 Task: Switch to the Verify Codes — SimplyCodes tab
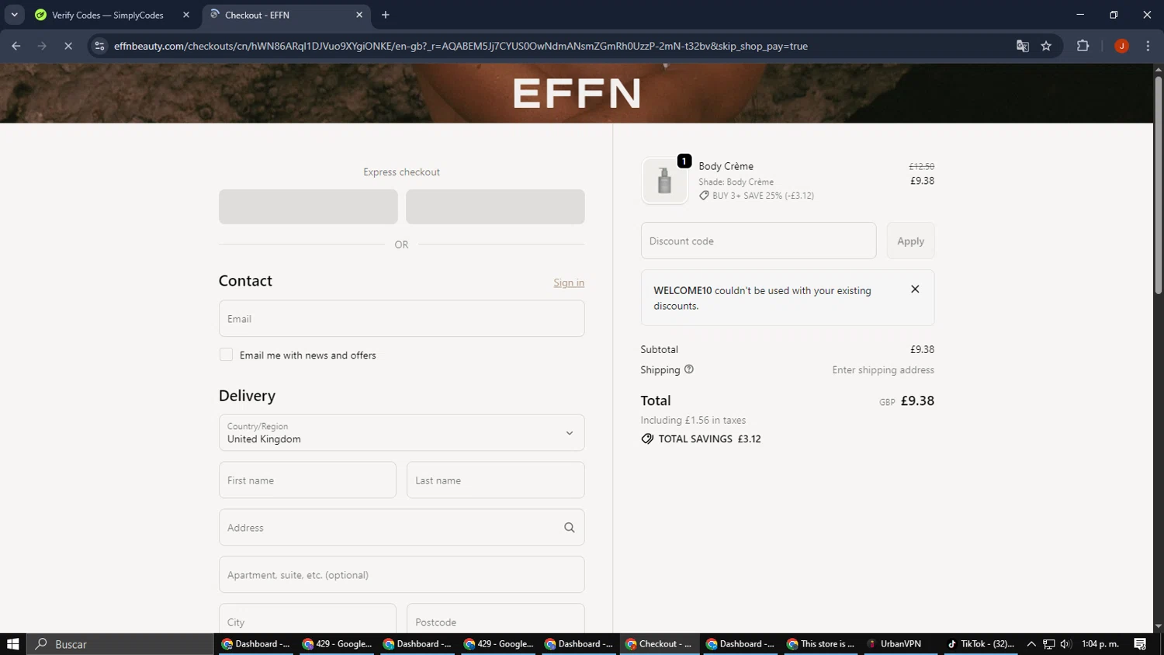pos(107,15)
